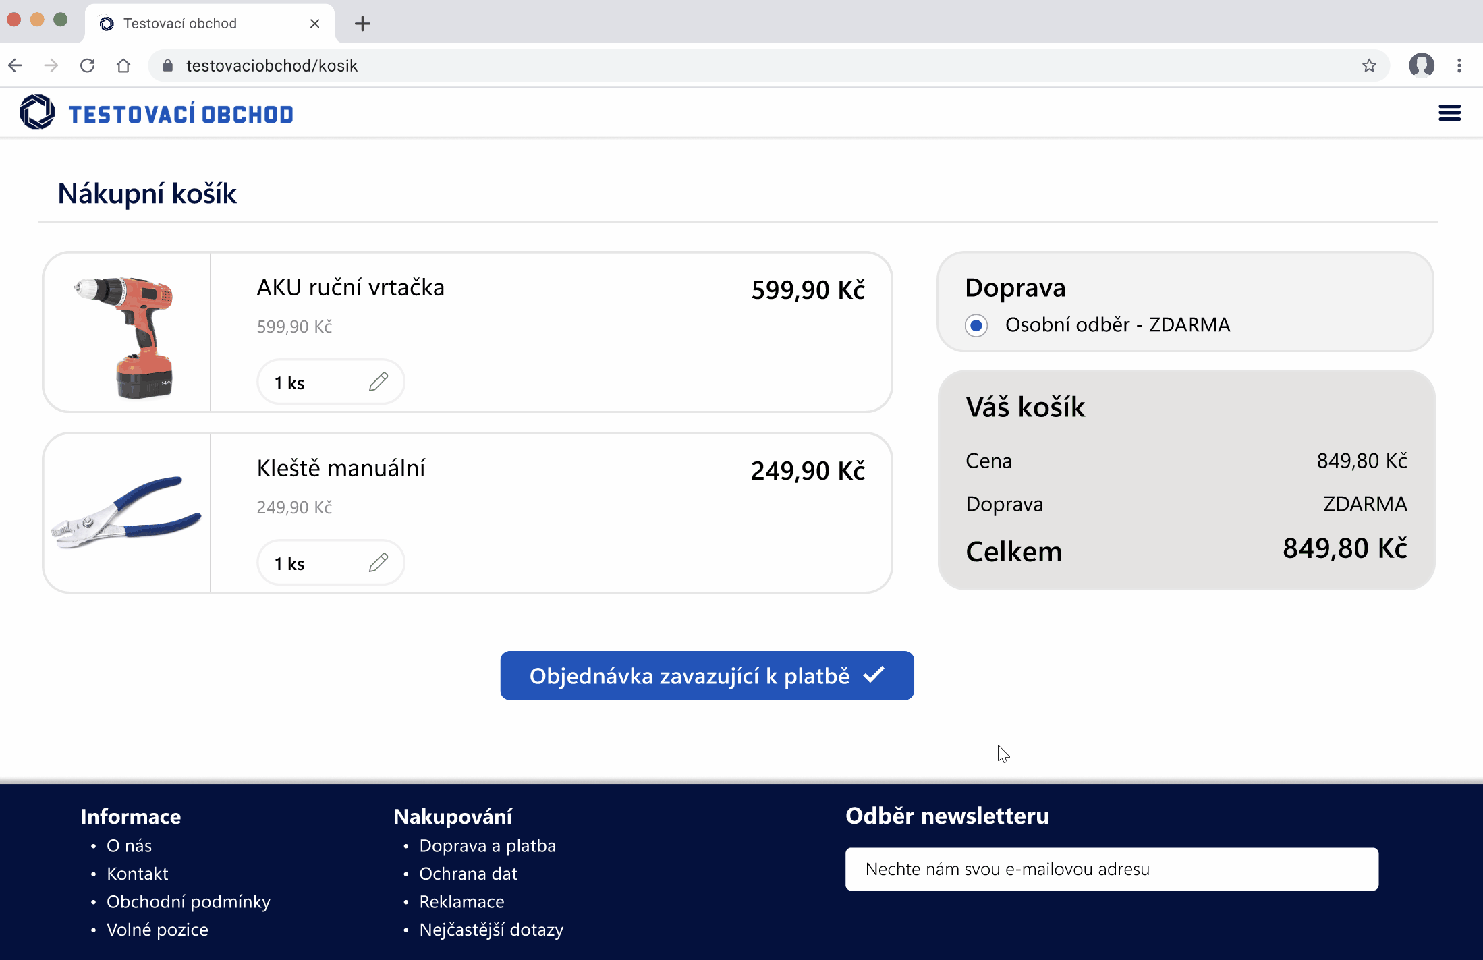
Task: Click Celkem 849,80 Kč total value
Action: click(1345, 548)
